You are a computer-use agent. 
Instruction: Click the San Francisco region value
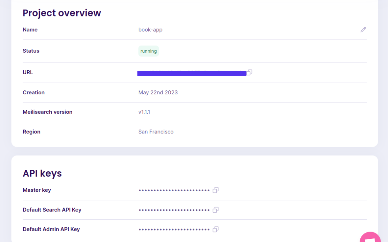click(x=156, y=132)
